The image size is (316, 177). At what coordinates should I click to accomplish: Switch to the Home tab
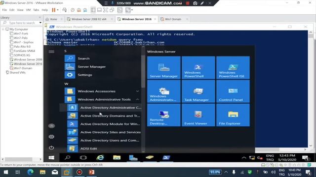(x=53, y=19)
